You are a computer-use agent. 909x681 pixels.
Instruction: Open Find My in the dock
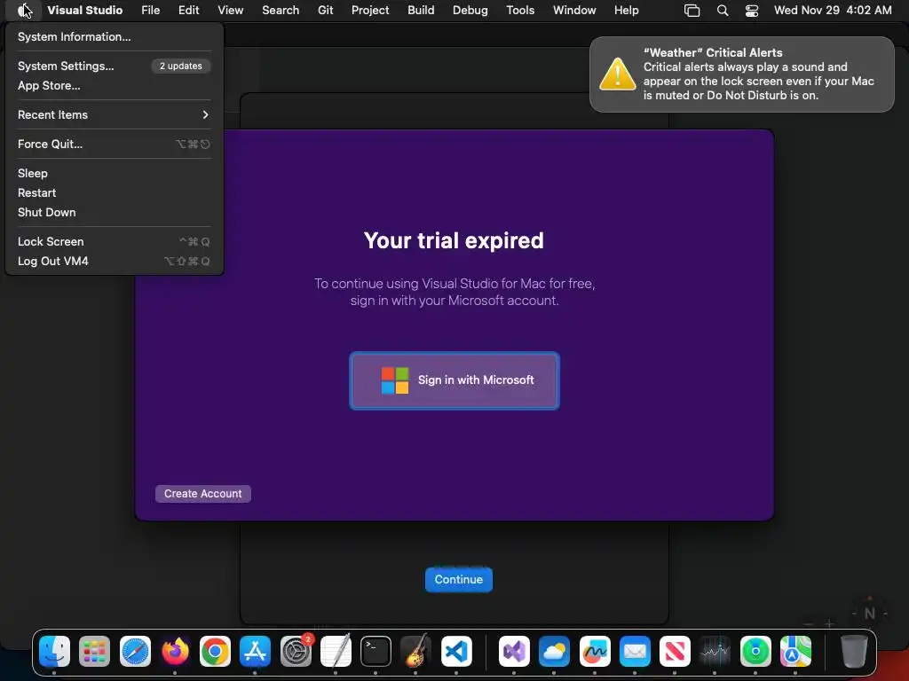[755, 652]
